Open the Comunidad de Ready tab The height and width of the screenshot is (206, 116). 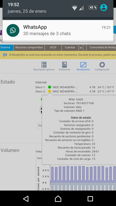101,47
